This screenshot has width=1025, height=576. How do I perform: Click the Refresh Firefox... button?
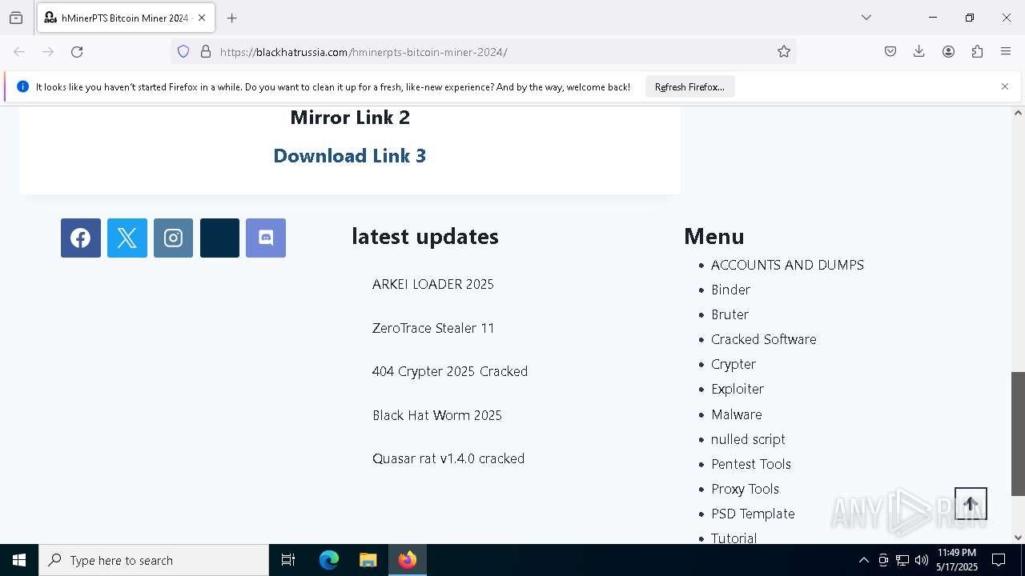(x=689, y=86)
